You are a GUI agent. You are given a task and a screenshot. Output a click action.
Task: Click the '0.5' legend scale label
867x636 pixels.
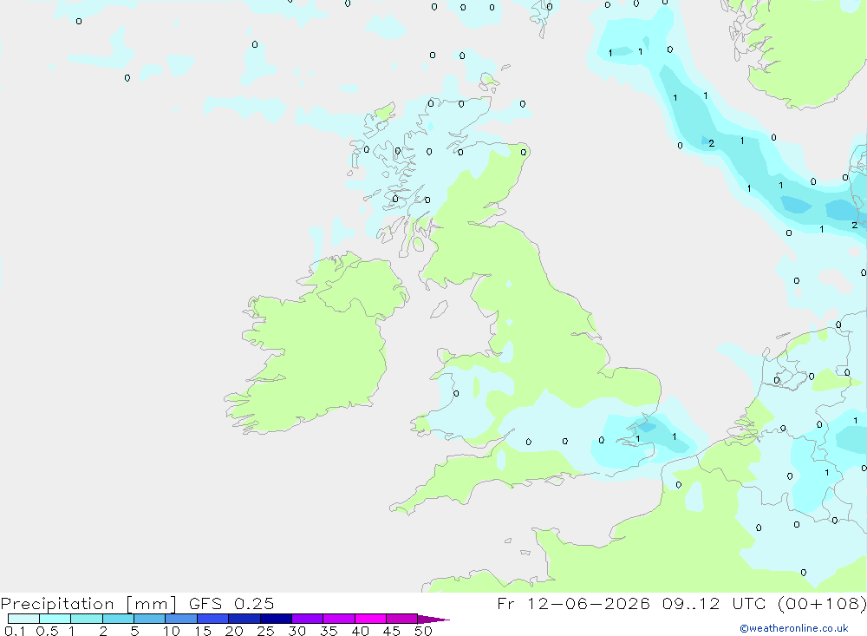tap(47, 631)
